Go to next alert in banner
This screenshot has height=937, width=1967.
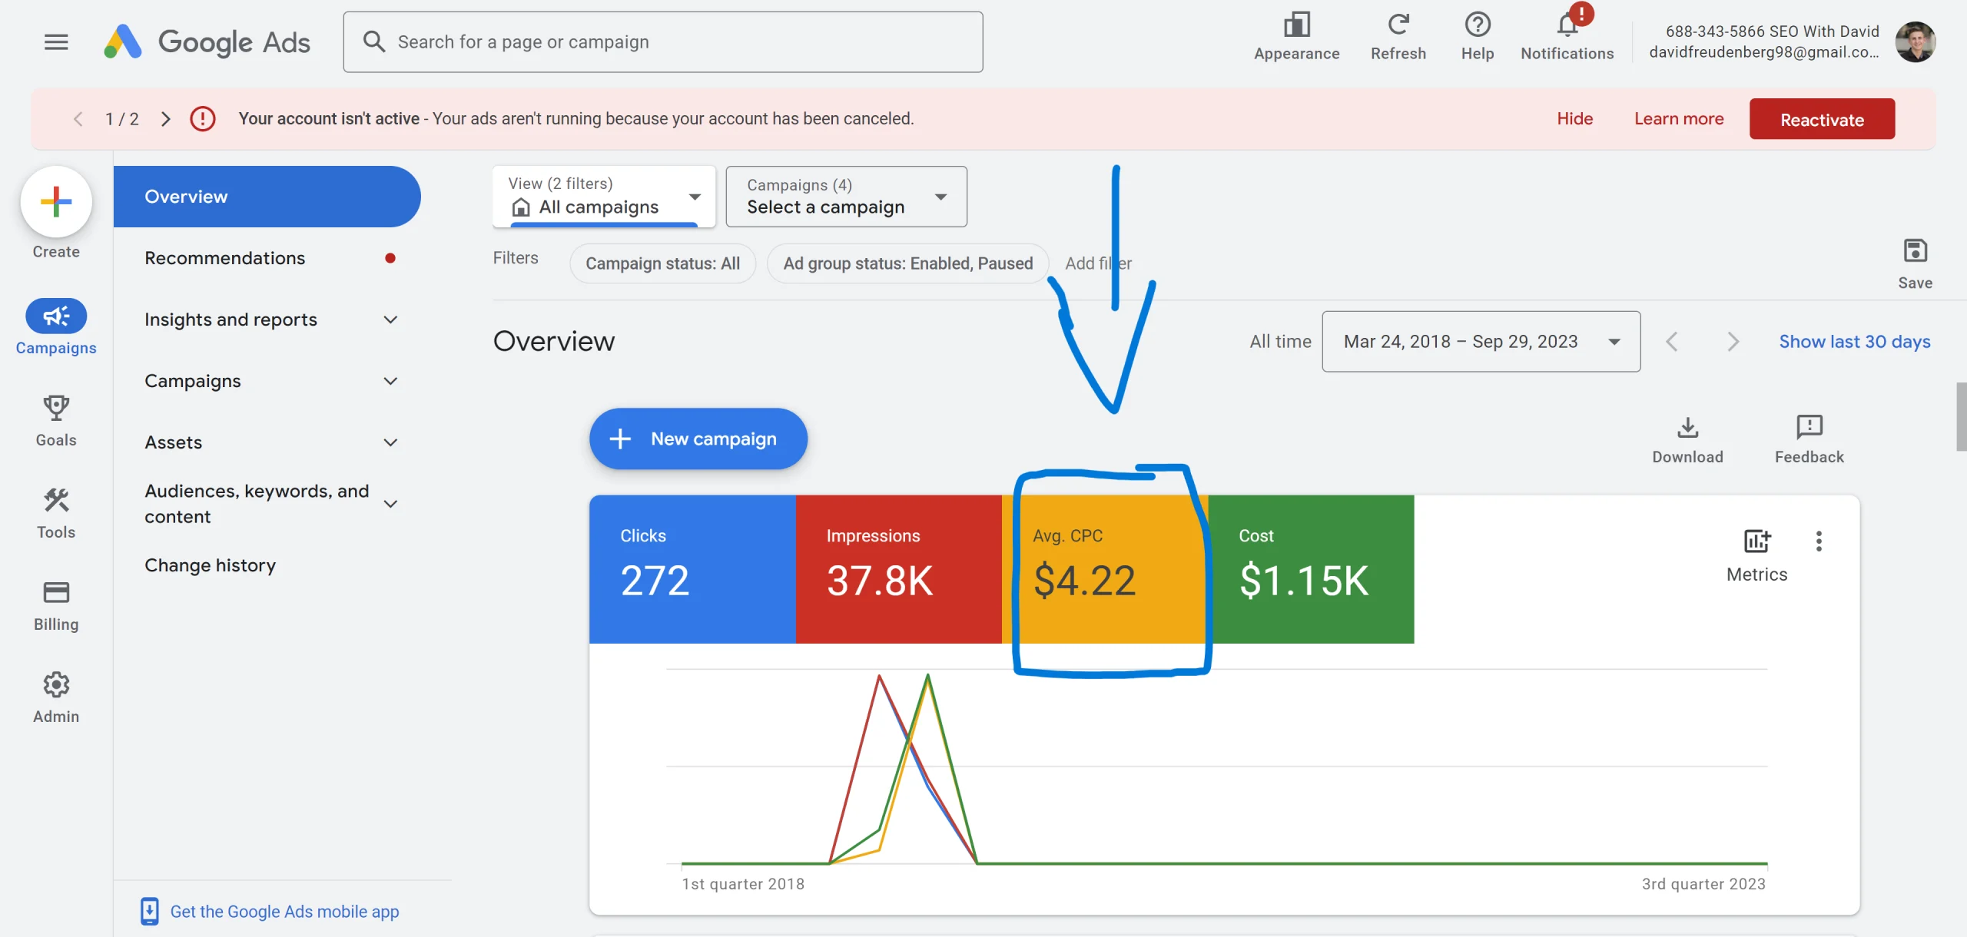165,119
